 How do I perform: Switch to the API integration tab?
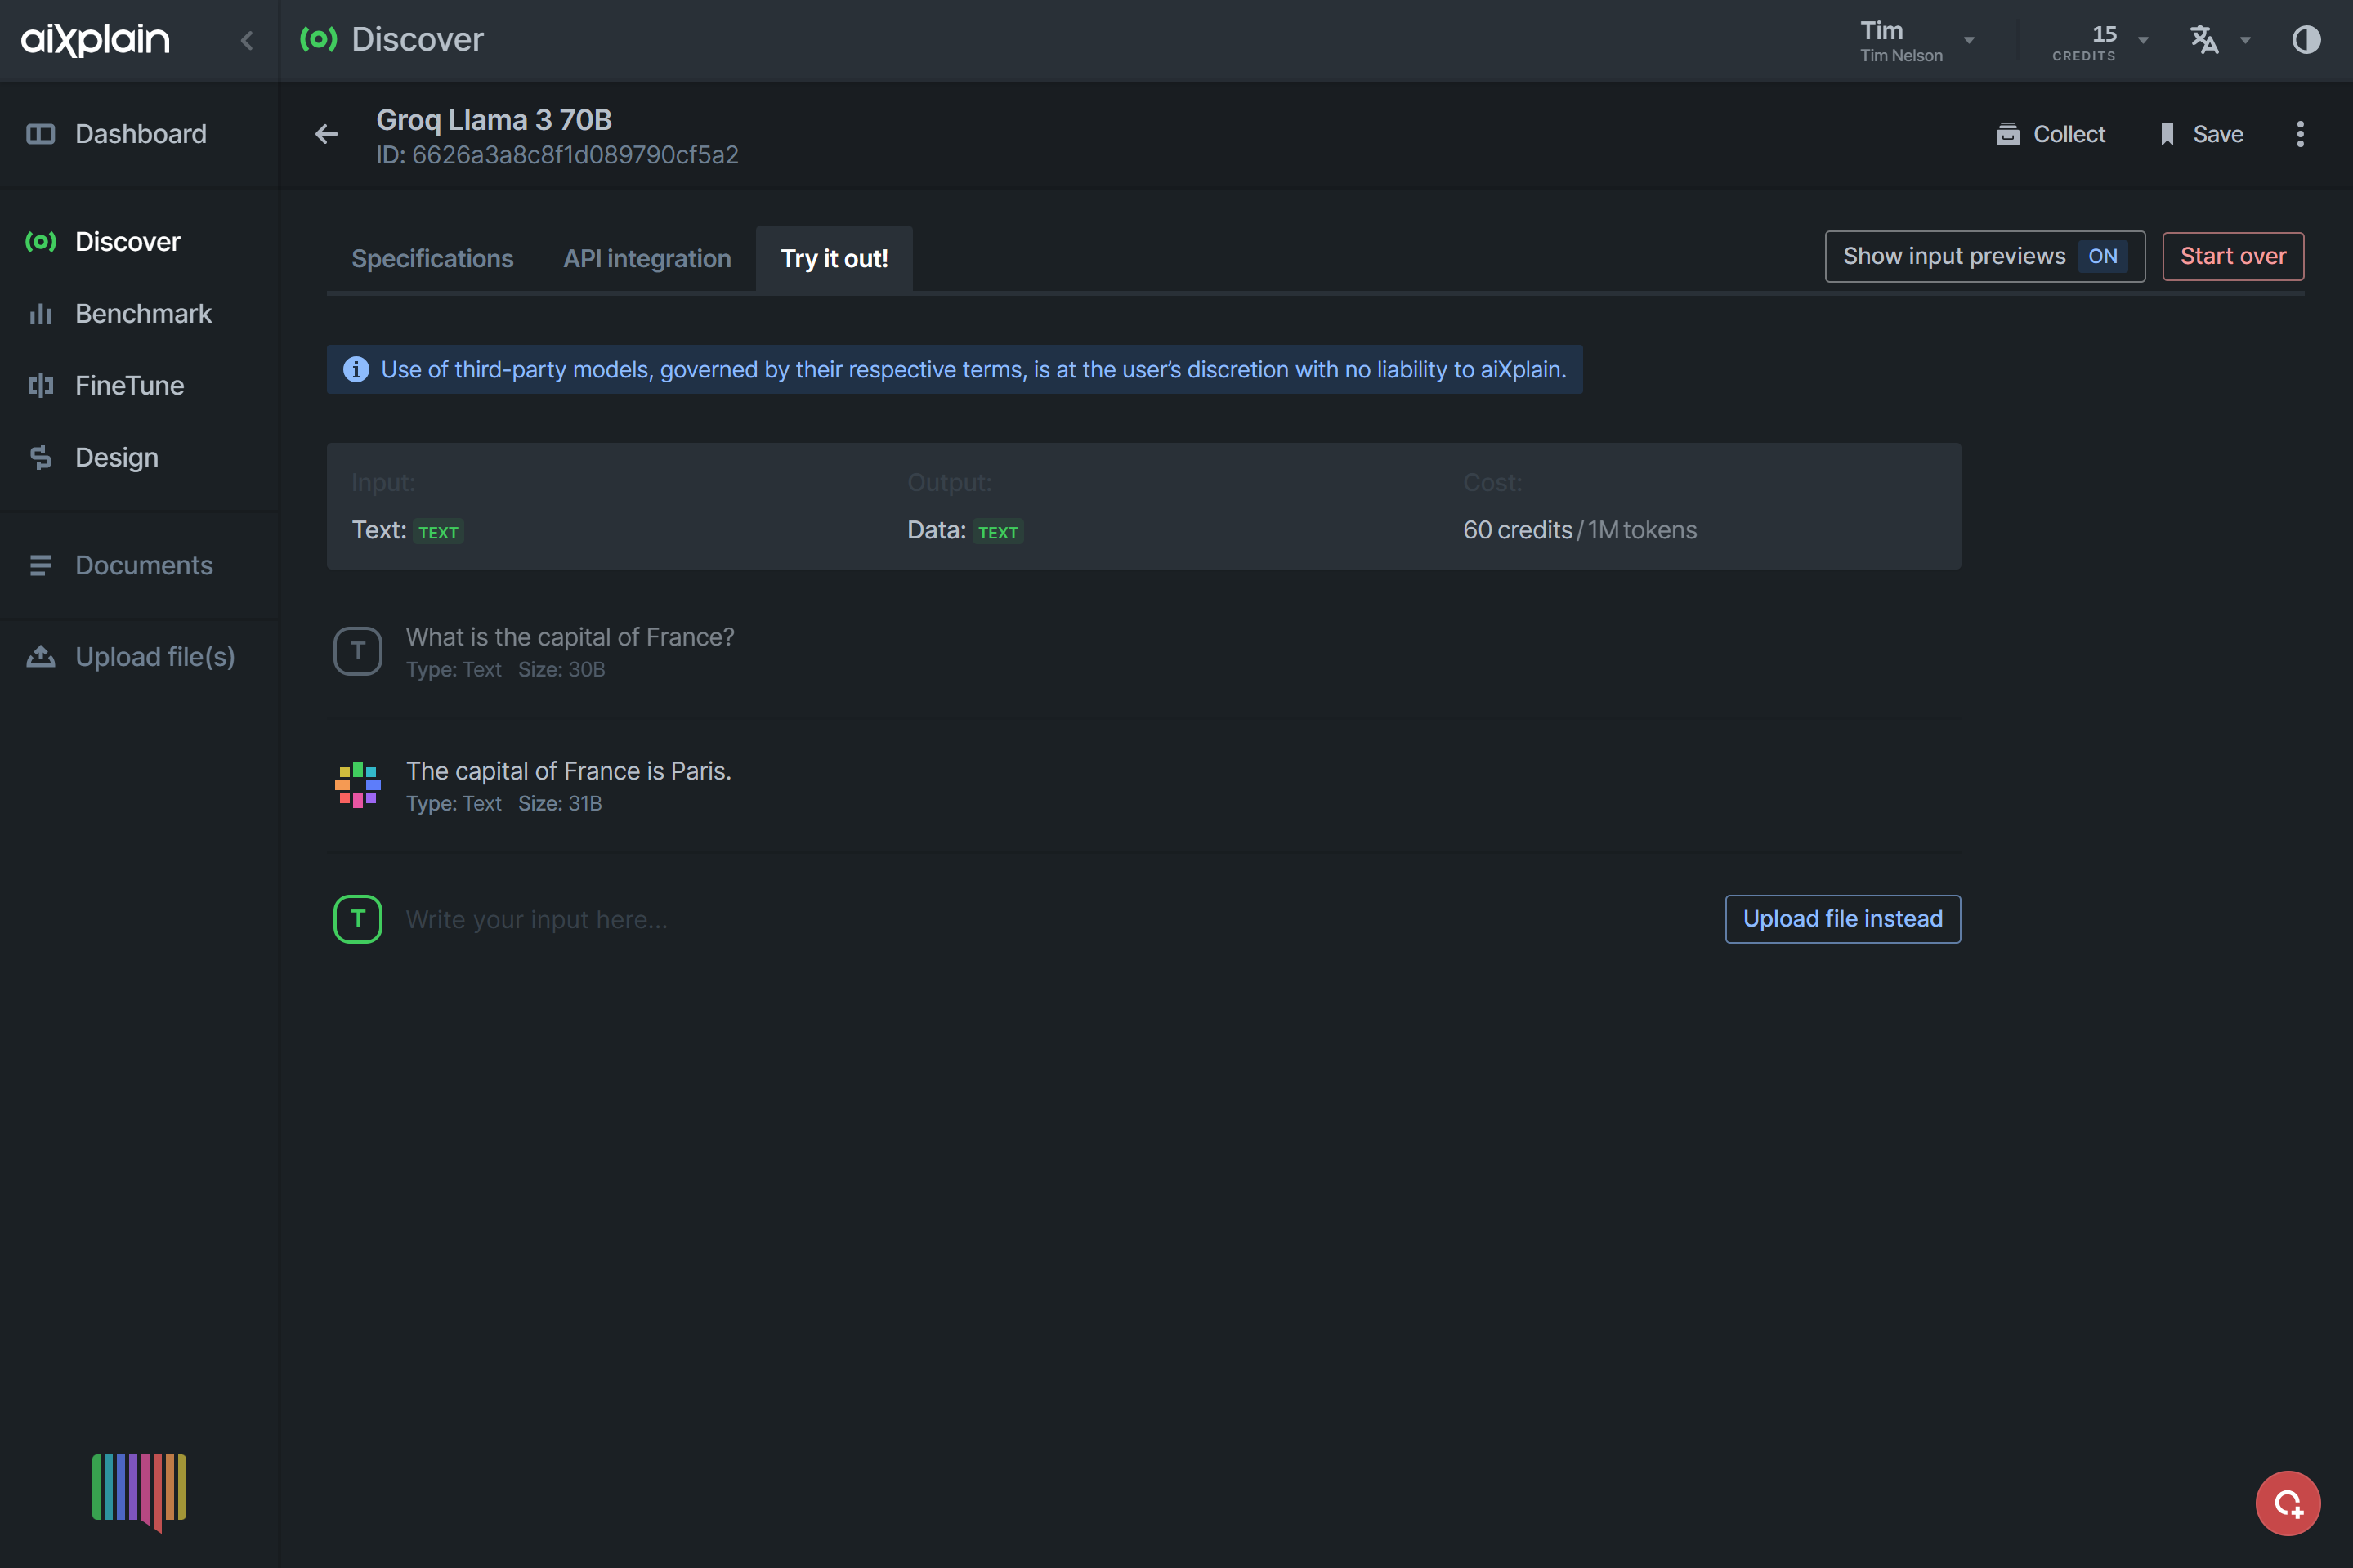coord(646,259)
